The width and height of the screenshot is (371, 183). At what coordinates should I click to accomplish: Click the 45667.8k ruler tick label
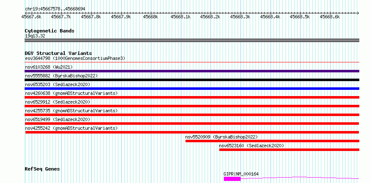pos(91,17)
